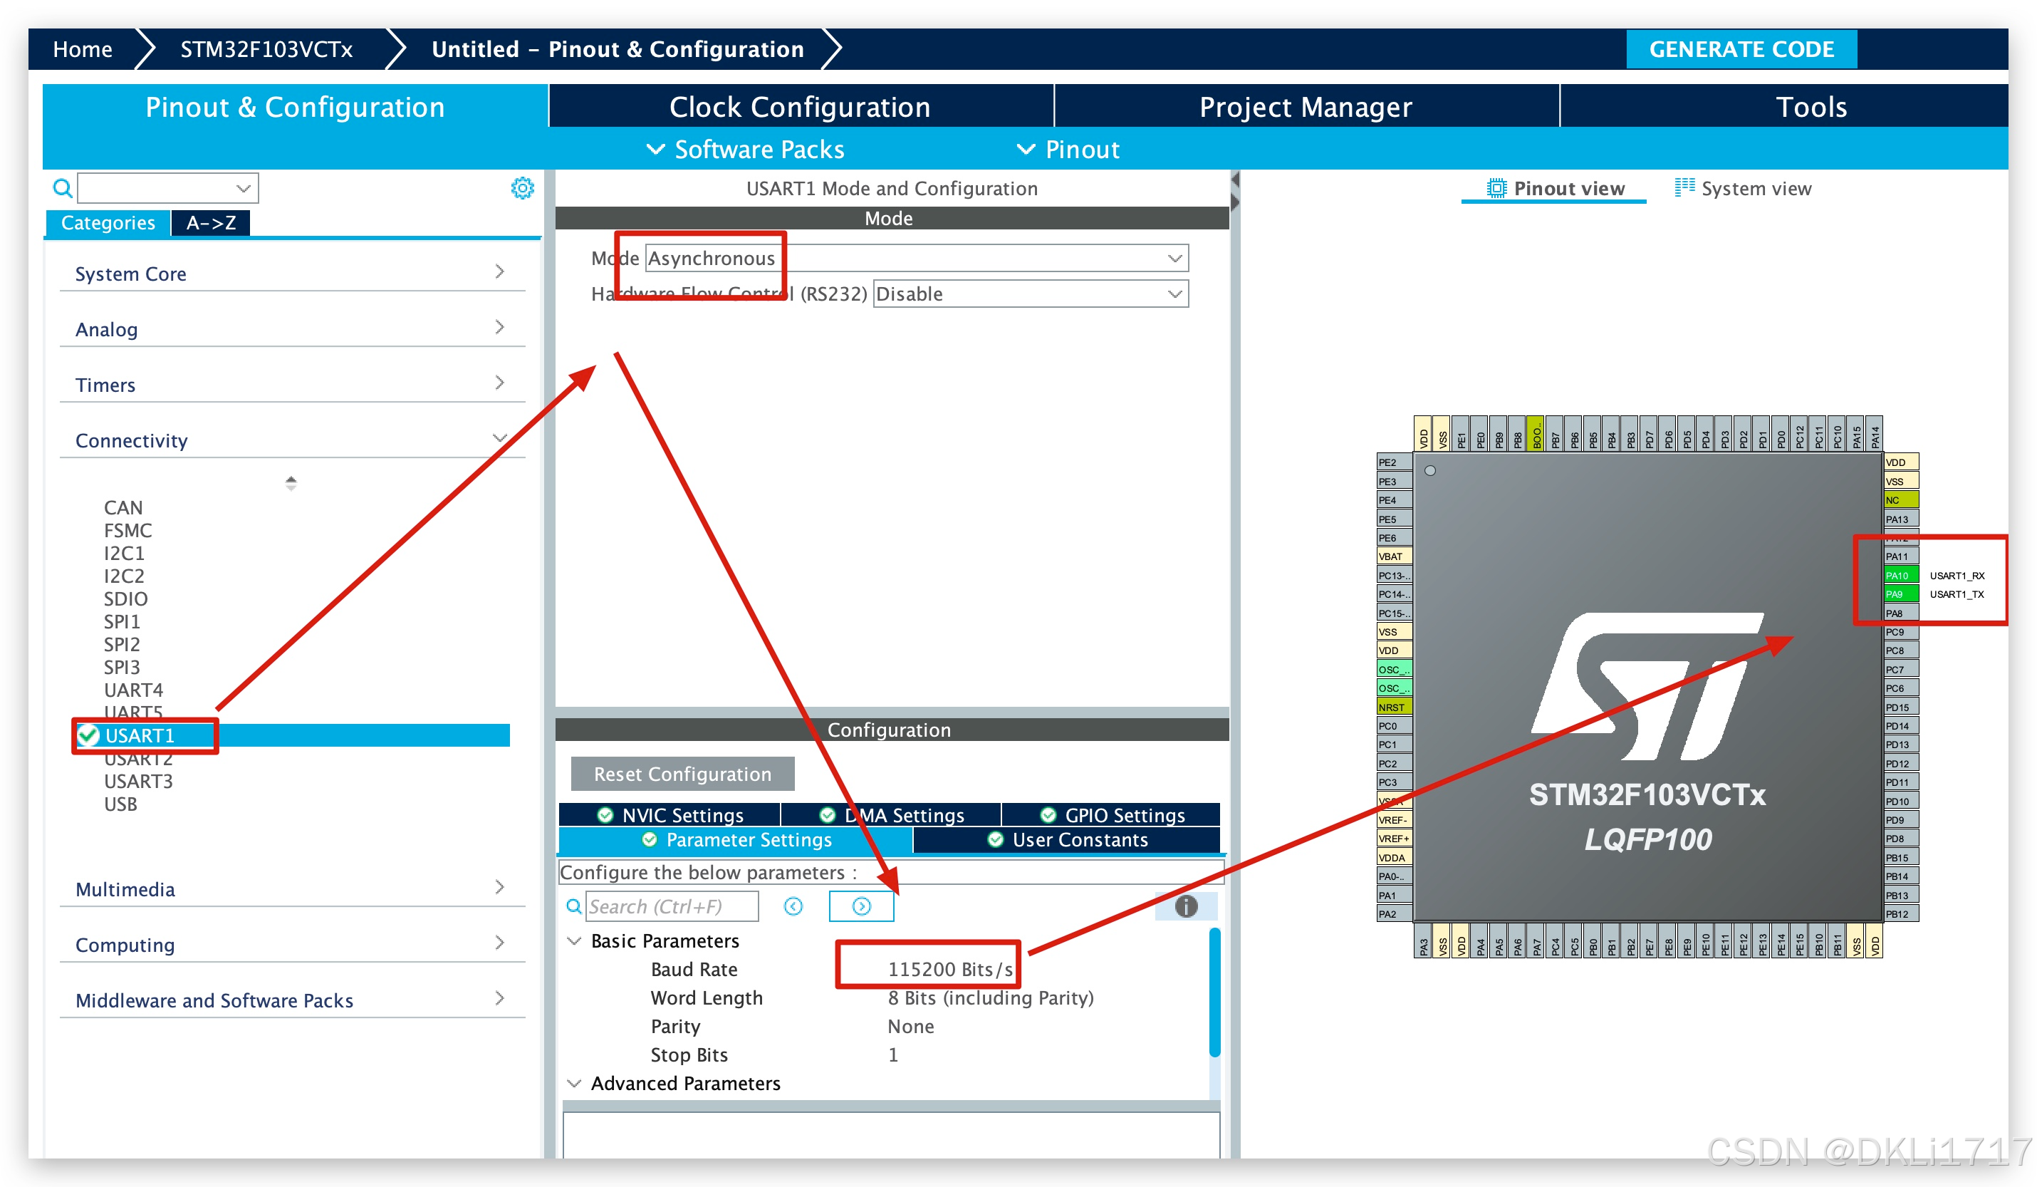
Task: Click the info icon in parameter settings
Action: tap(1185, 906)
